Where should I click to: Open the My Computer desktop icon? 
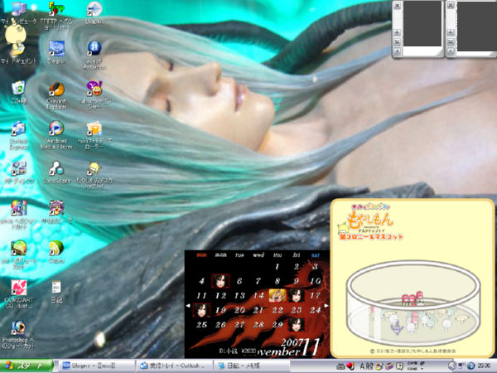19,9
